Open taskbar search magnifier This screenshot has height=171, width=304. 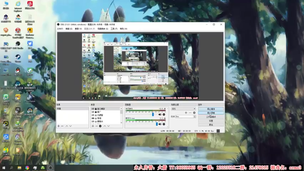pos(11,168)
